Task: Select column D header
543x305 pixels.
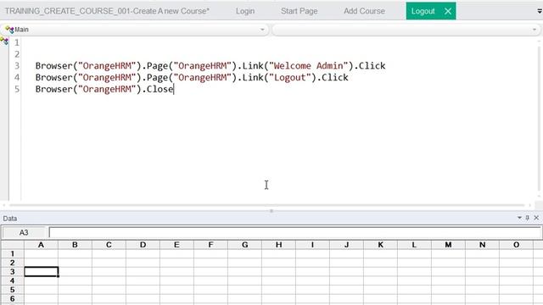Action: [143, 245]
